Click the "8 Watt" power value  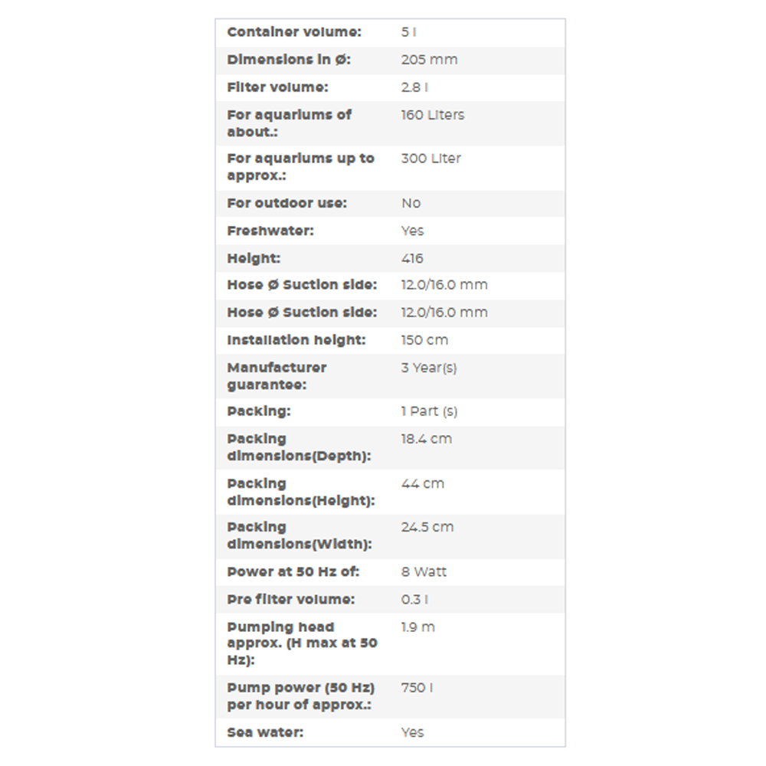424,571
